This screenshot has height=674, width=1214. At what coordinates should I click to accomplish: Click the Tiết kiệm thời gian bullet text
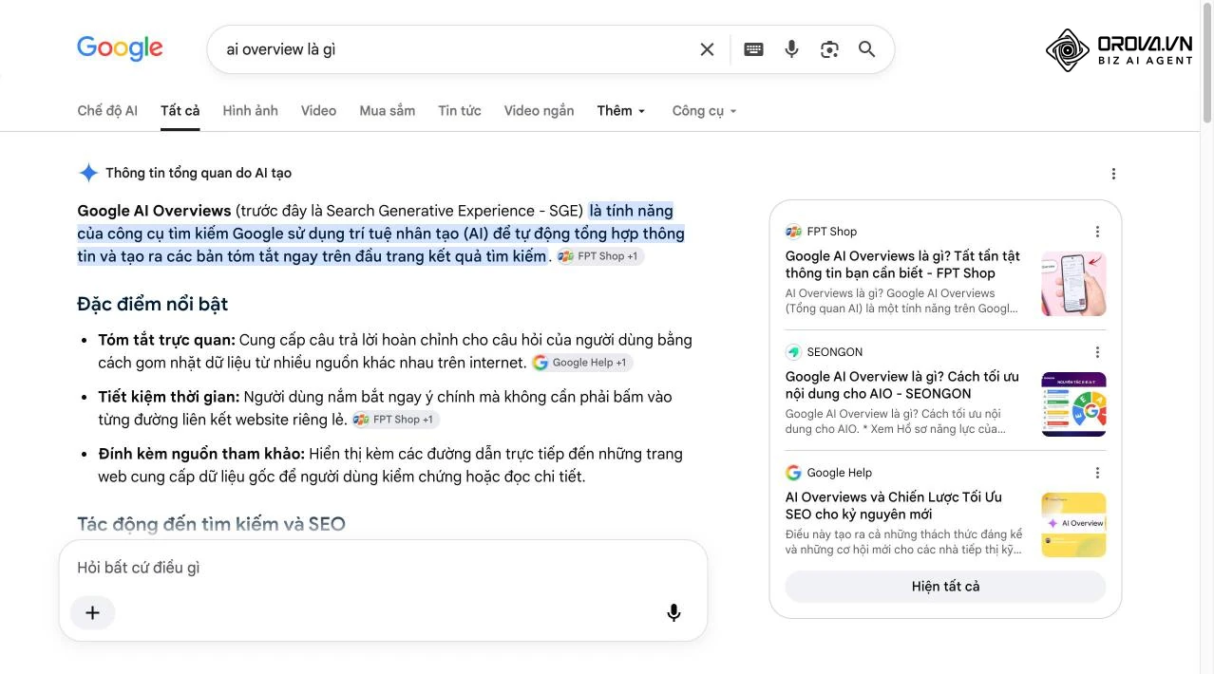point(385,408)
